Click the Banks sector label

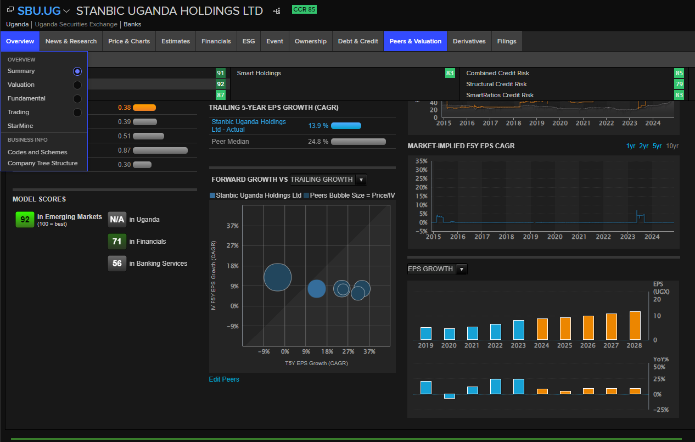pyautogui.click(x=132, y=24)
